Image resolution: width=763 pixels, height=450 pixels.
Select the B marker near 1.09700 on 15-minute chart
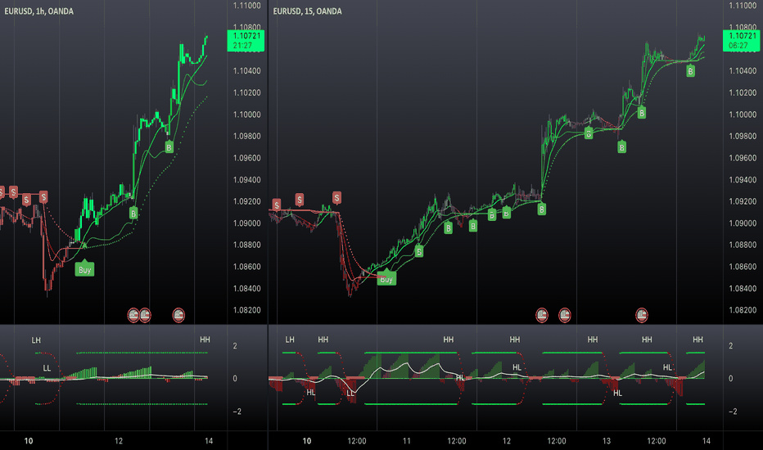pyautogui.click(x=621, y=147)
